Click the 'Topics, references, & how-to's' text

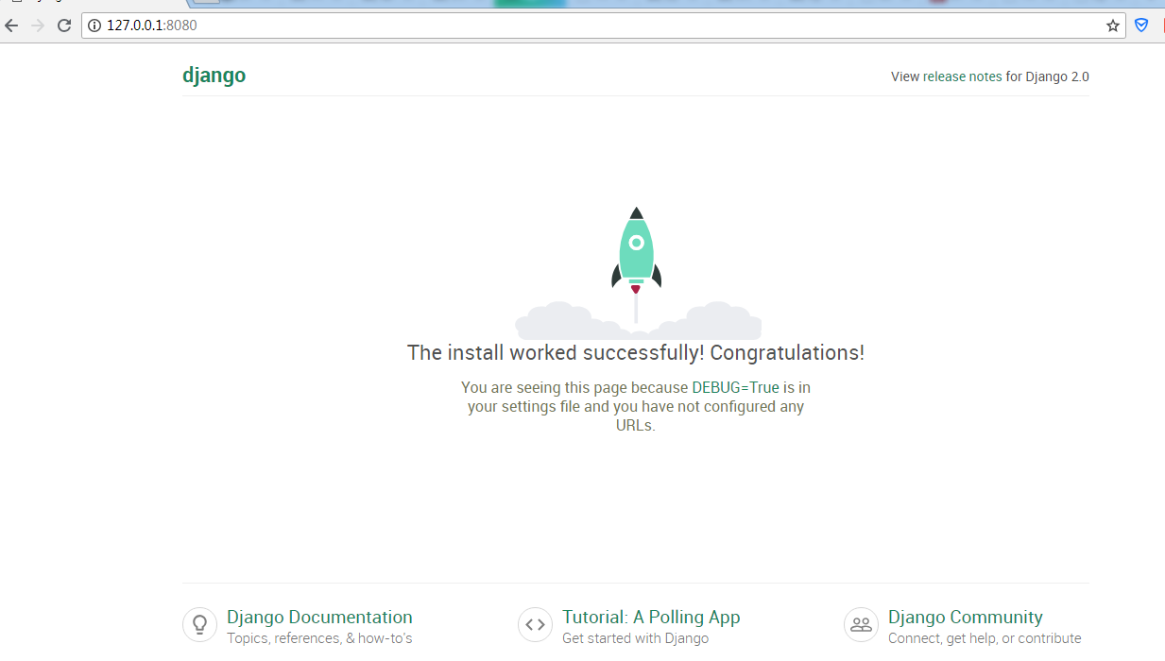click(x=319, y=638)
